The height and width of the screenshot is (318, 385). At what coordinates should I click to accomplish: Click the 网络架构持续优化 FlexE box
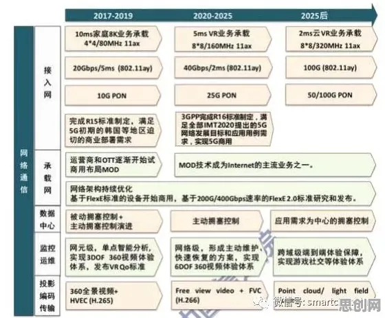click(x=221, y=194)
